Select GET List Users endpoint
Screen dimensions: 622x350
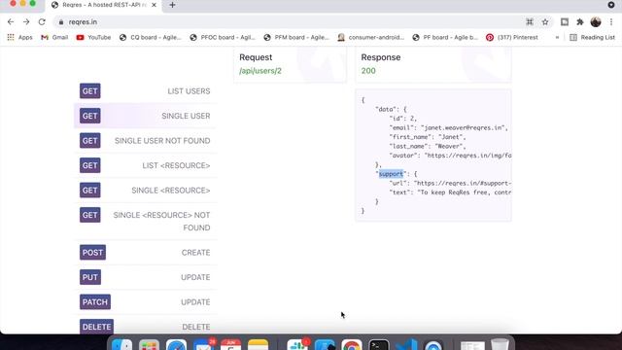[x=145, y=90]
